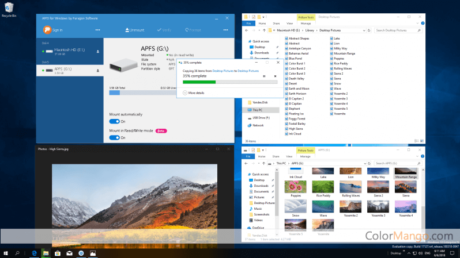Open the Windows Start menu
The height and width of the screenshot is (258, 460).
[x=6, y=252]
